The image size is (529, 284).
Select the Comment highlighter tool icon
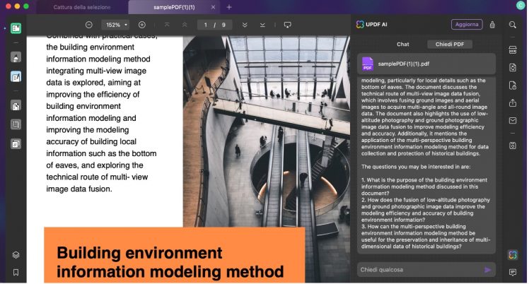[x=16, y=58]
